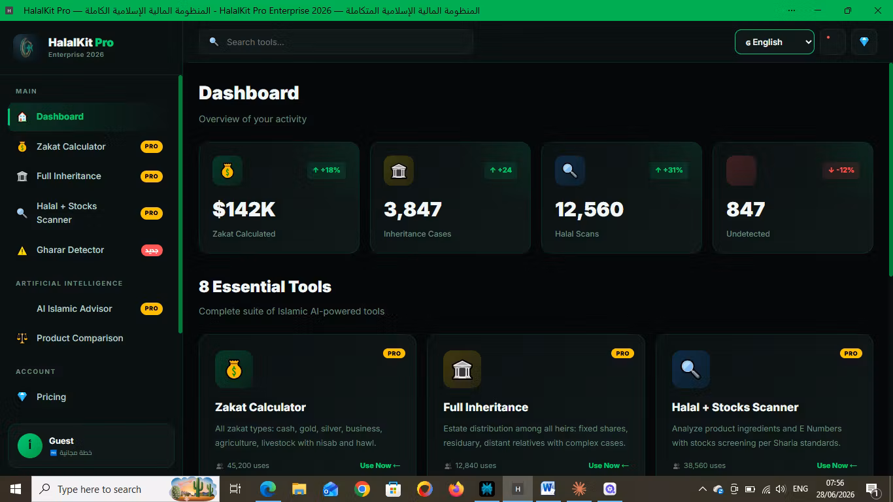The width and height of the screenshot is (893, 502).
Task: Open Product Comparison from the sidebar
Action: tap(90, 339)
